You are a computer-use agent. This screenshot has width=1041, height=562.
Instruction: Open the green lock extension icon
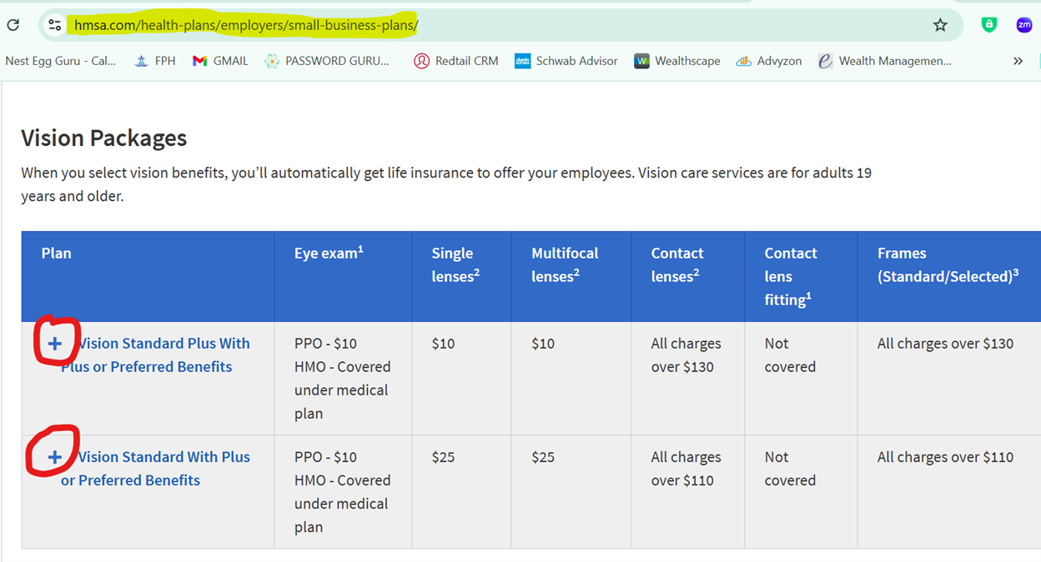989,25
